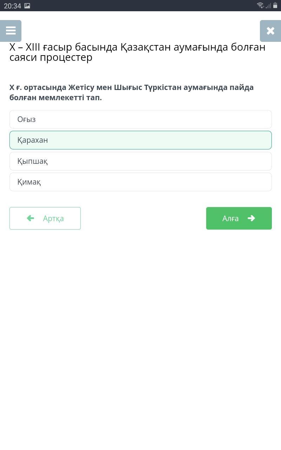281x450 pixels.
Task: Go back with Артқа button
Action: click(x=45, y=218)
